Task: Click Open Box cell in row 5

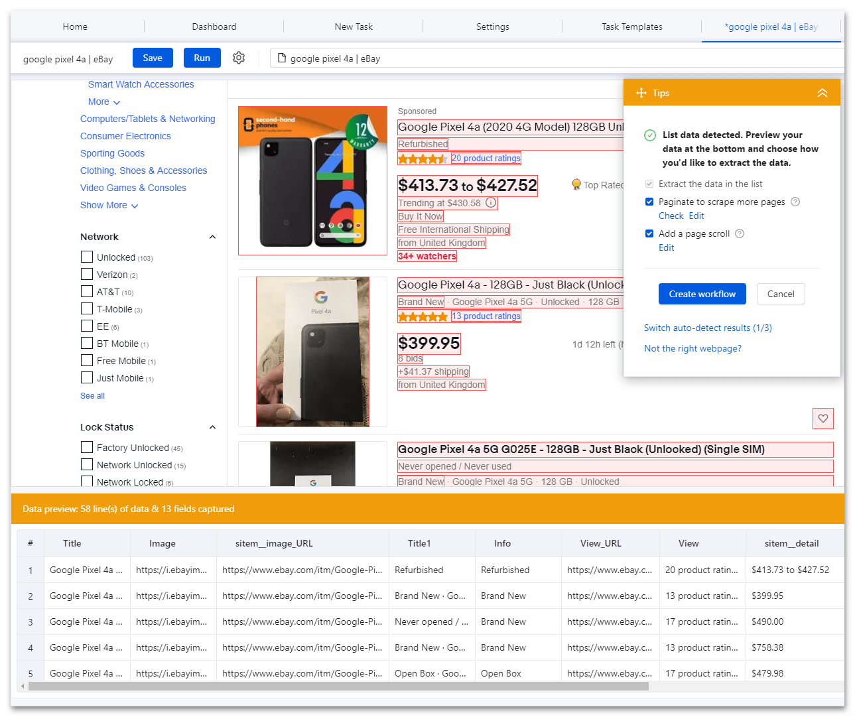Action: coord(518,673)
